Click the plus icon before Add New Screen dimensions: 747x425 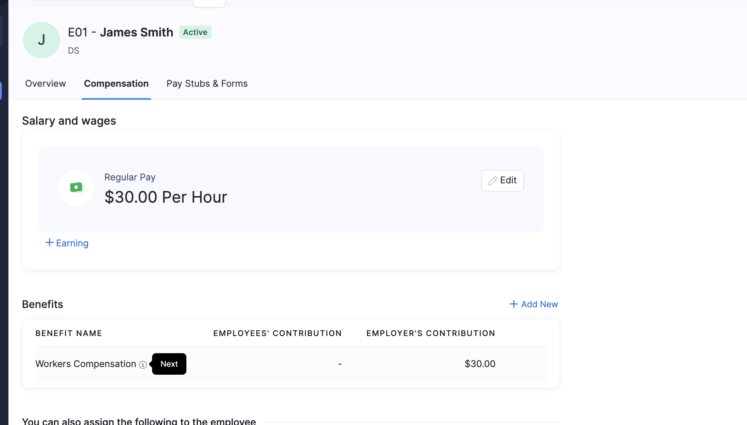click(x=514, y=304)
